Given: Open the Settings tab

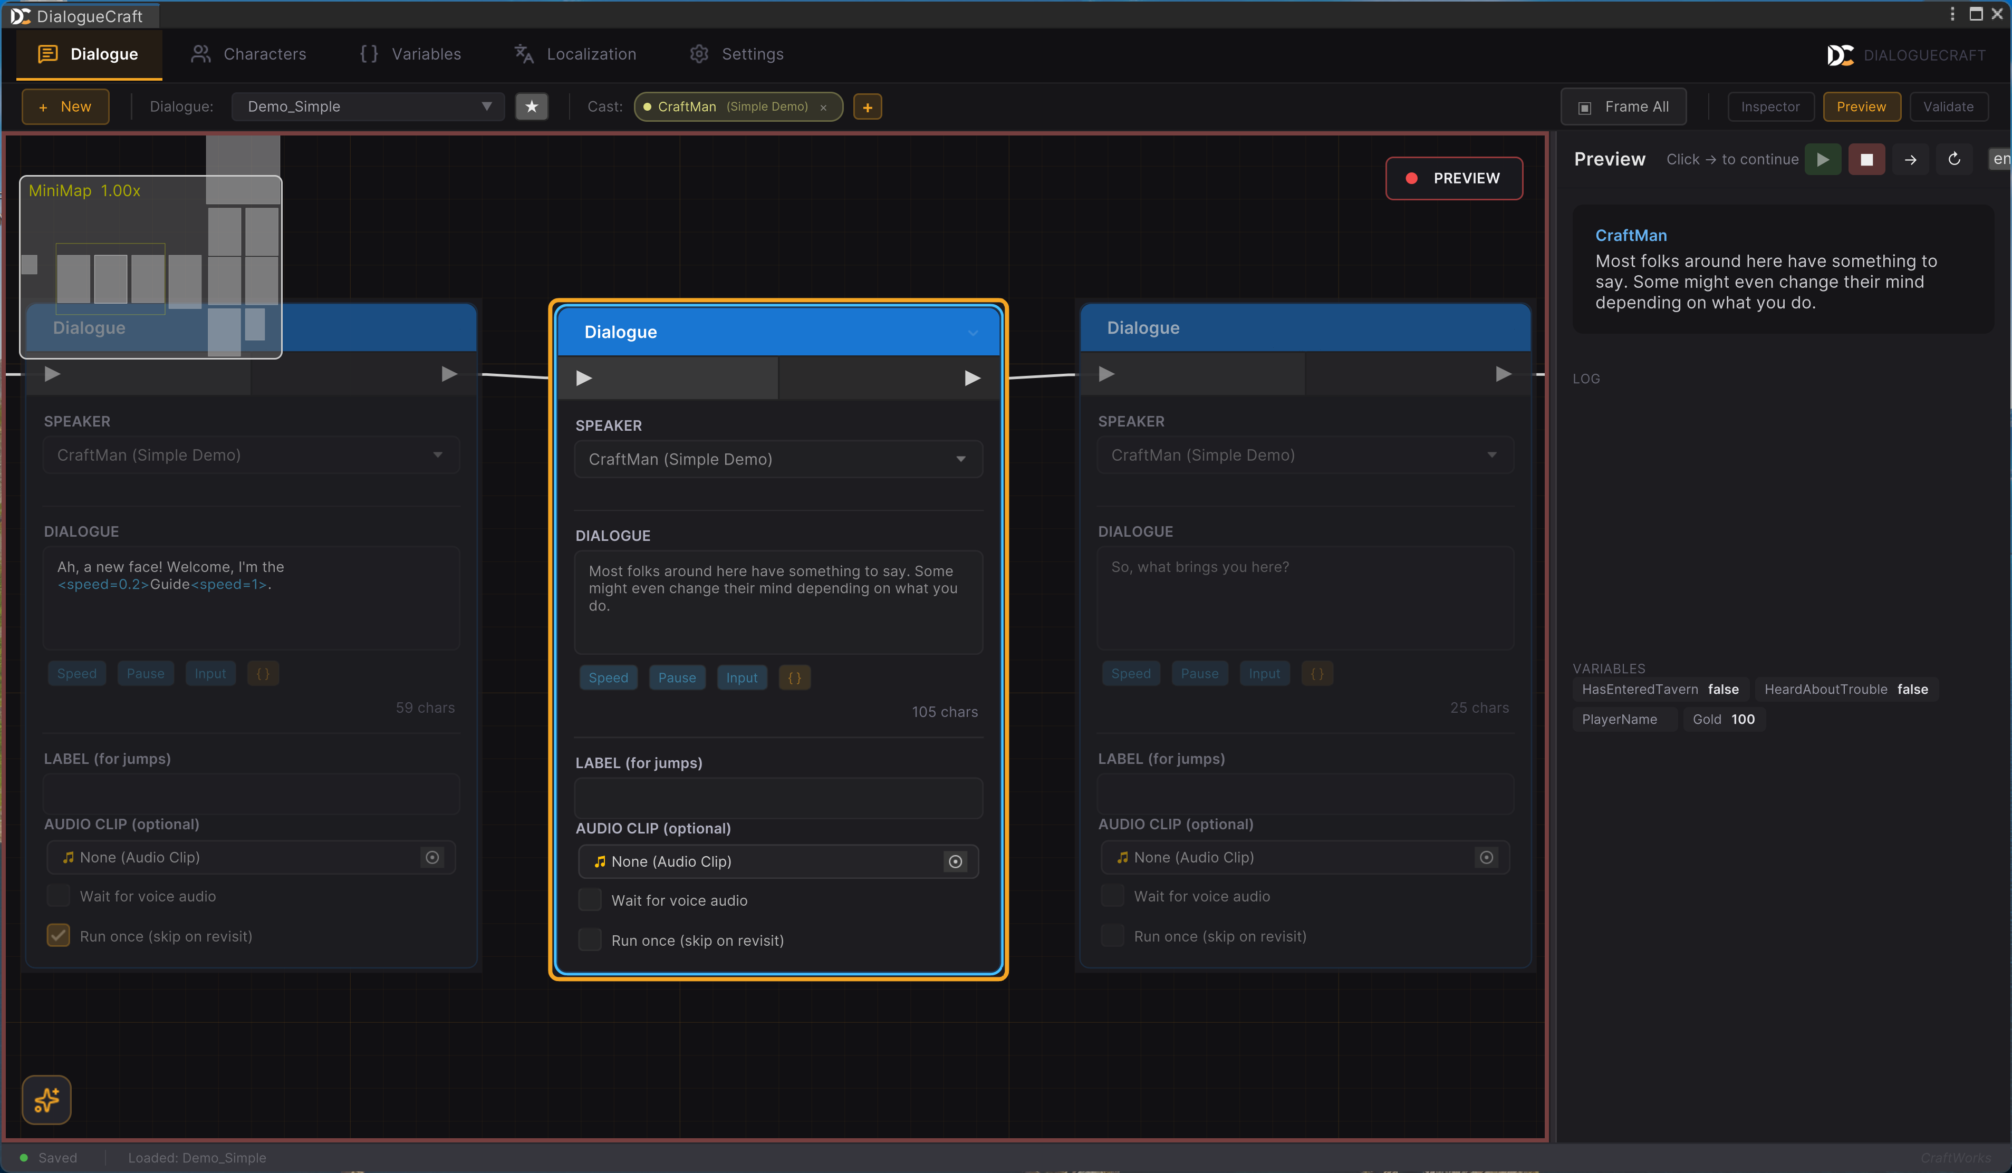Looking at the screenshot, I should pyautogui.click(x=736, y=54).
